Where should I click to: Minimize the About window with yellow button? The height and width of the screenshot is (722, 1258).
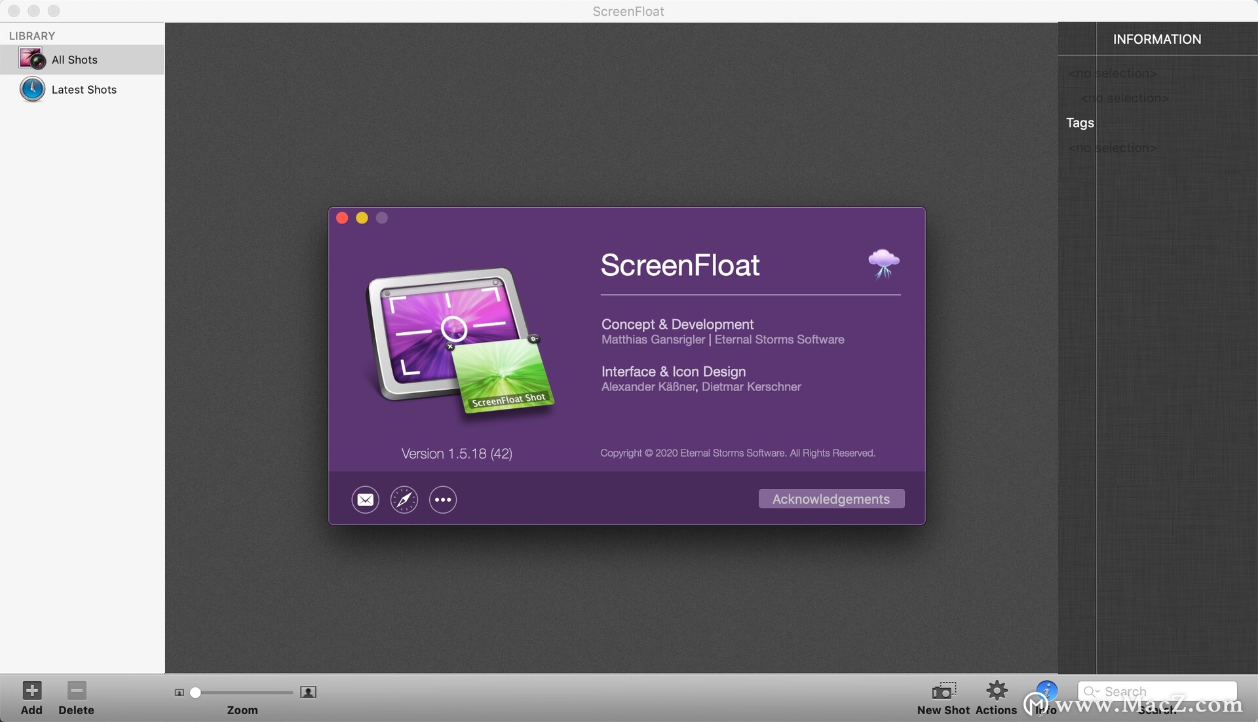pyautogui.click(x=362, y=218)
